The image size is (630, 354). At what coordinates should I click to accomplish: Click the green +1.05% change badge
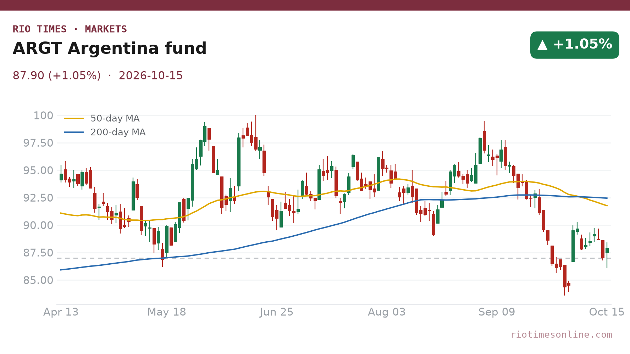coord(575,45)
